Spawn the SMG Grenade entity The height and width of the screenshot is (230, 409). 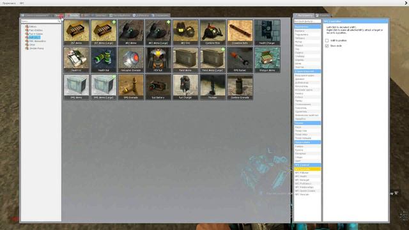130,87
